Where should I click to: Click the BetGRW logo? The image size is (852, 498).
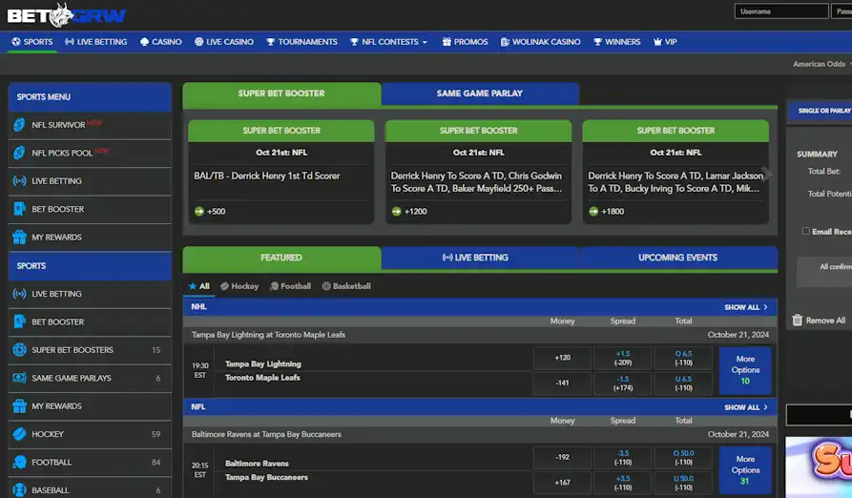(66, 14)
